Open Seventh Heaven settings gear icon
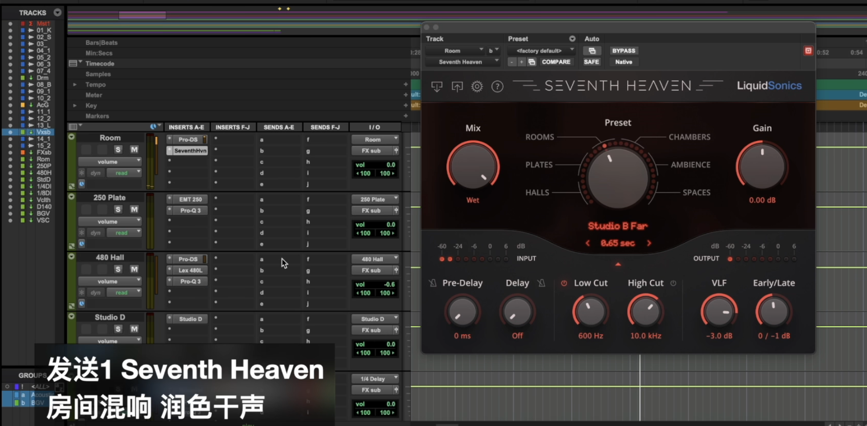867x426 pixels. pyautogui.click(x=477, y=87)
